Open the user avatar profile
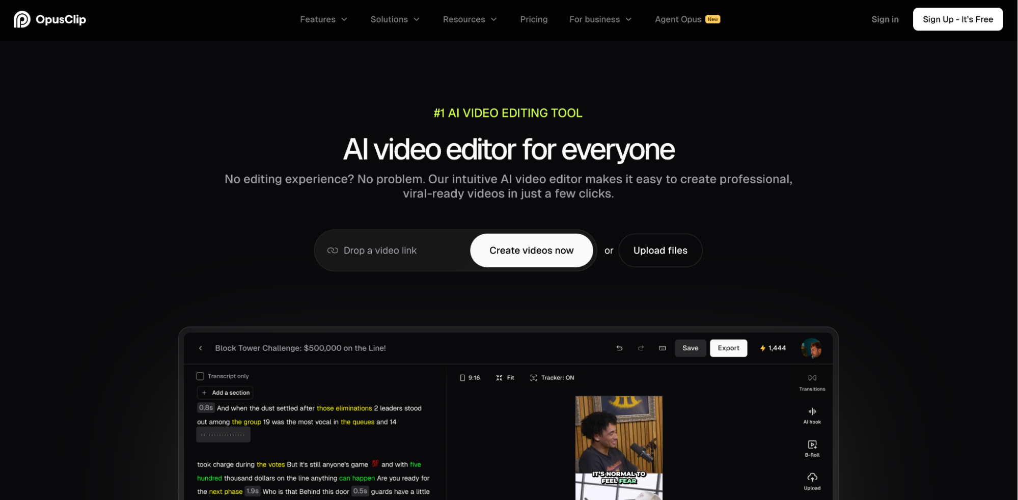1018x500 pixels. point(811,348)
